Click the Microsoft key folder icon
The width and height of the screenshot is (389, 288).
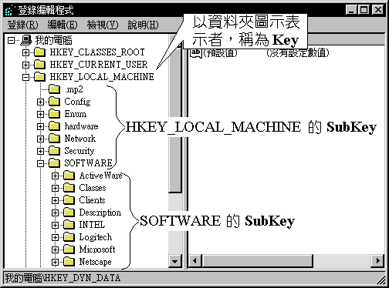coord(69,249)
